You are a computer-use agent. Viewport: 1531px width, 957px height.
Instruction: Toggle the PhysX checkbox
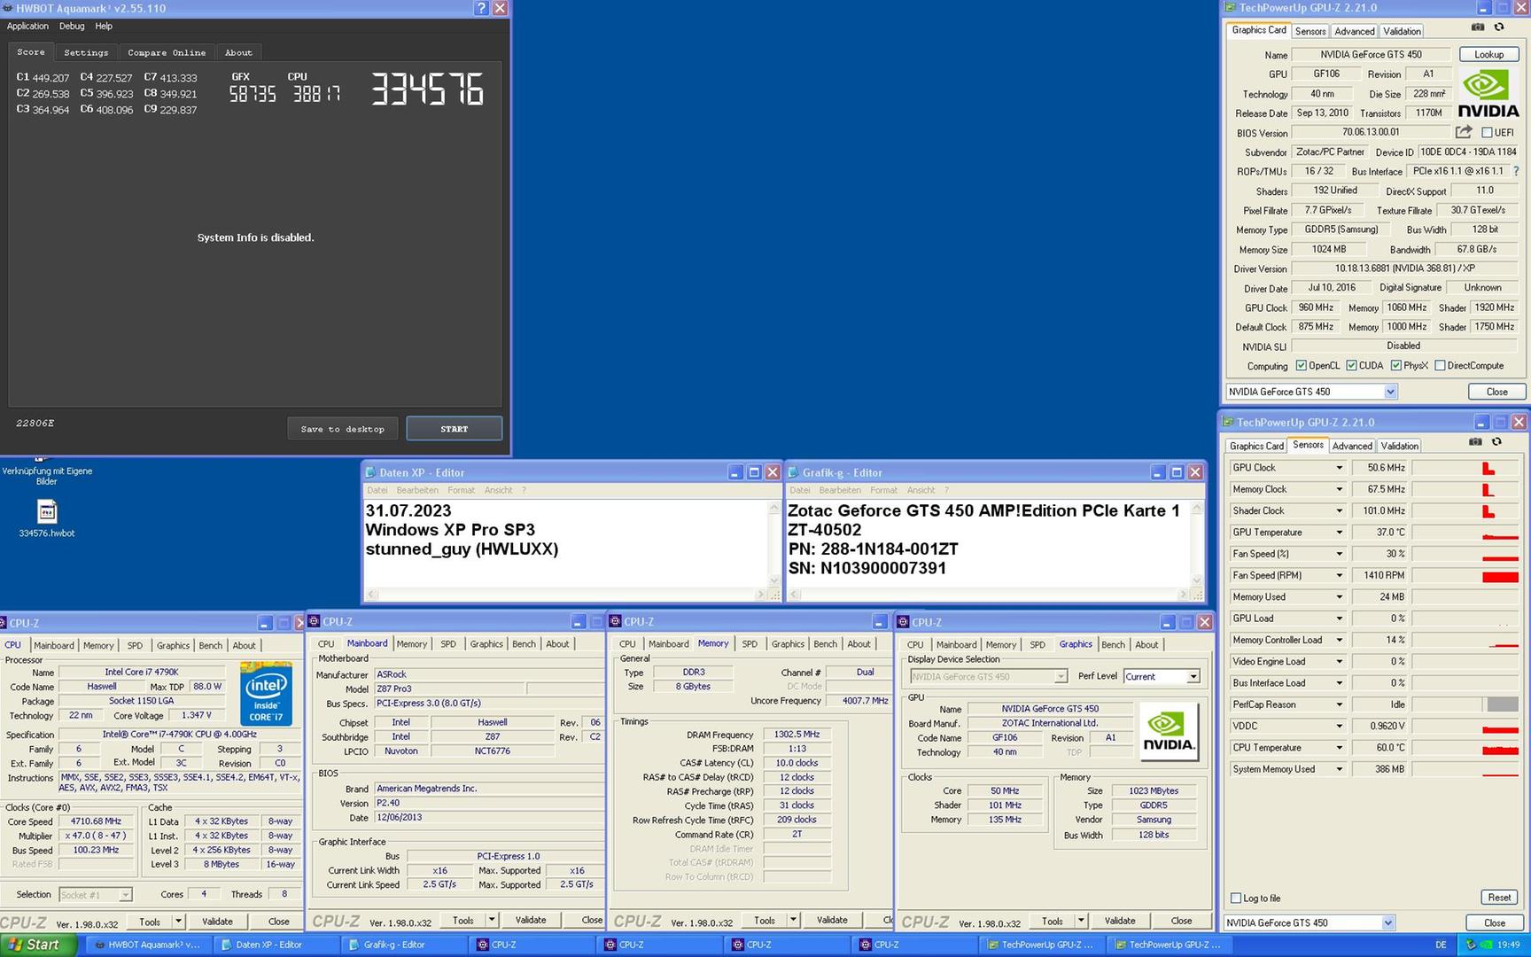[x=1395, y=366]
